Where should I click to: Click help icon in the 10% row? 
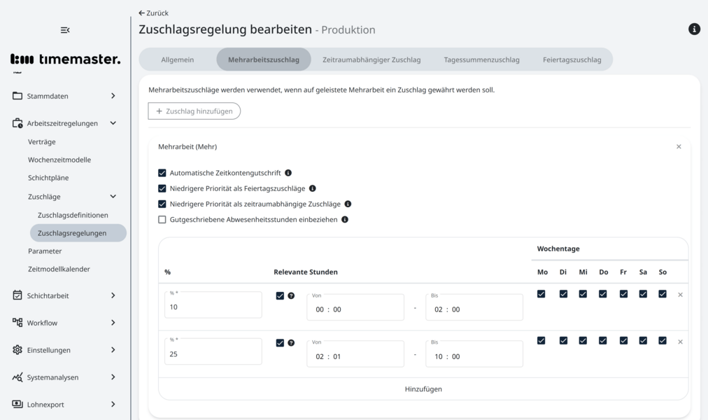pos(291,296)
